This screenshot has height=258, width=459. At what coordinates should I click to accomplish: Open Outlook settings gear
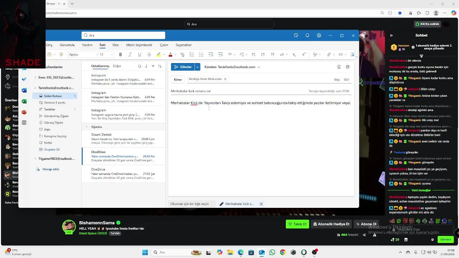319,35
